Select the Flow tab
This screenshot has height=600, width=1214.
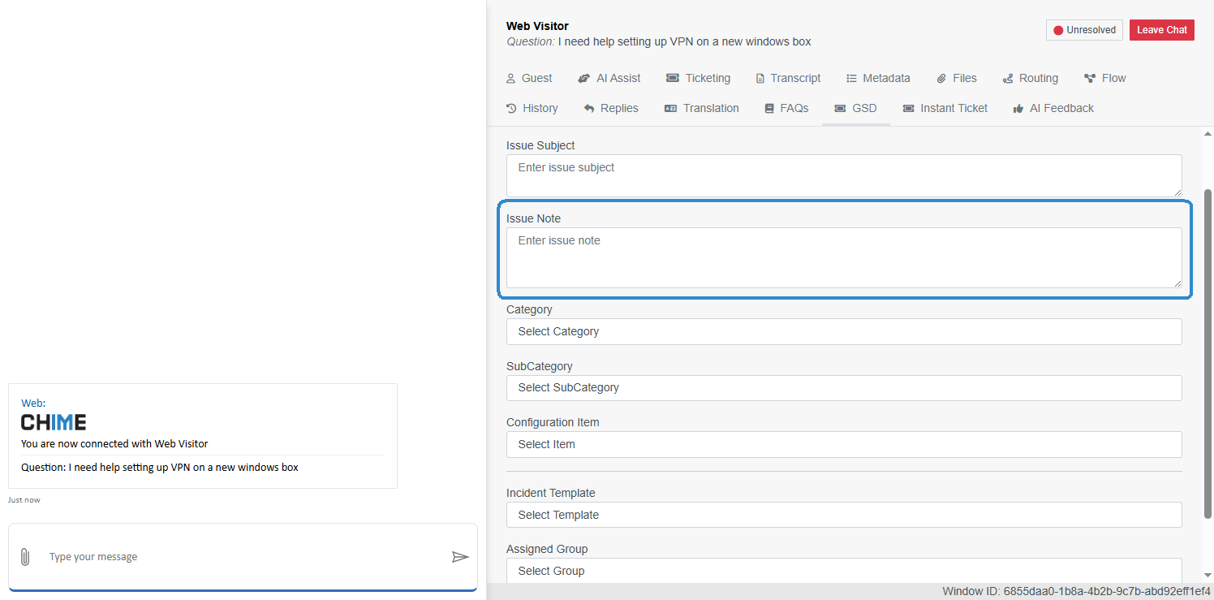pyautogui.click(x=1105, y=79)
